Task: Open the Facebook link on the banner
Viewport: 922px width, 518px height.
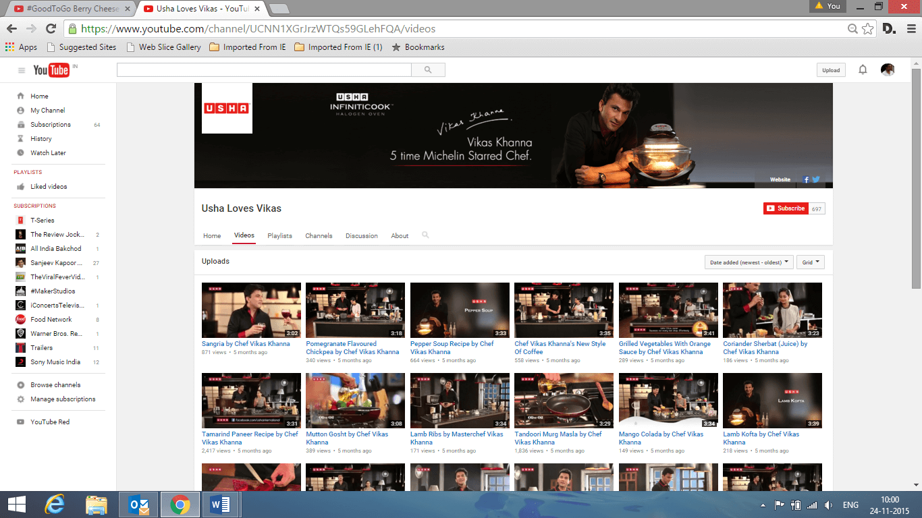Action: [x=806, y=180]
